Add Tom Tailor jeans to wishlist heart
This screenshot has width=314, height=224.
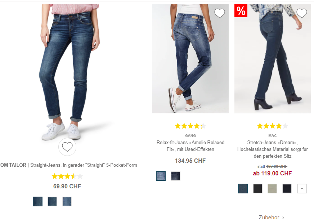tap(67, 147)
